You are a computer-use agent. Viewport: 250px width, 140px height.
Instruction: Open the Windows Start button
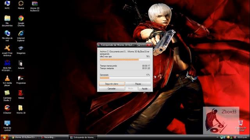pos(4,137)
